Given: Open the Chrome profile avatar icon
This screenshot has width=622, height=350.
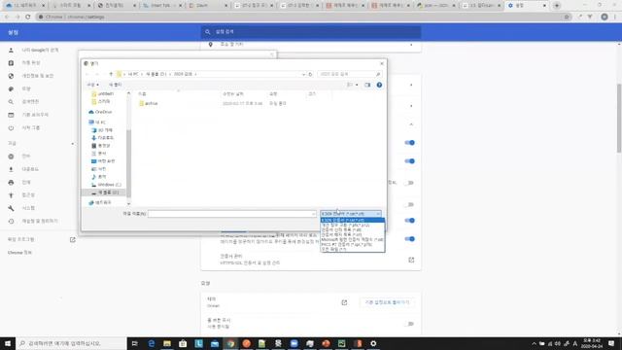Looking at the screenshot, I should (605, 17).
